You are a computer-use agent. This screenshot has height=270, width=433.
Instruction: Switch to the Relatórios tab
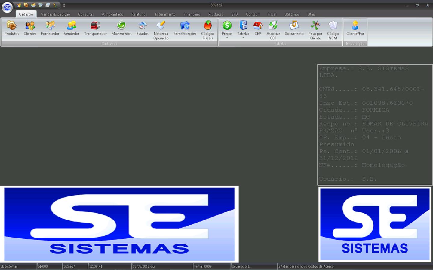[139, 14]
